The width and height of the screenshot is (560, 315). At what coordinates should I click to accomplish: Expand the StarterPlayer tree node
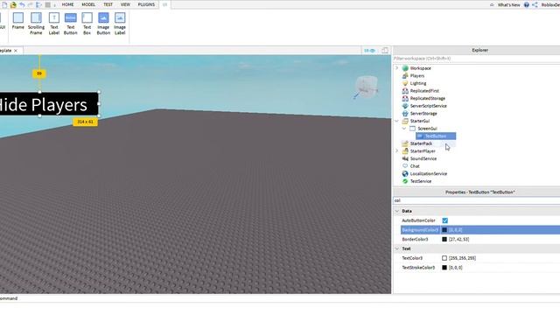tap(396, 150)
